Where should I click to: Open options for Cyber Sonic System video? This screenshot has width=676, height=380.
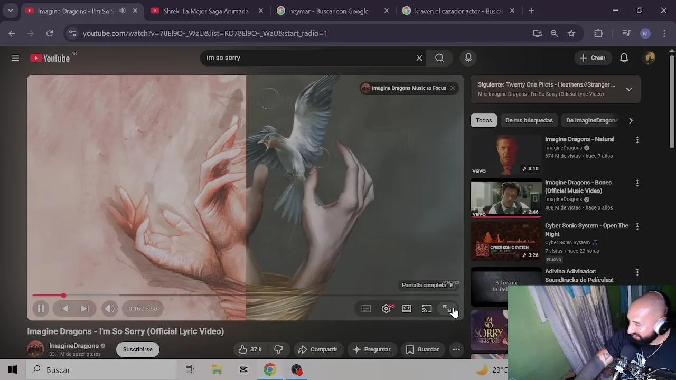(637, 226)
